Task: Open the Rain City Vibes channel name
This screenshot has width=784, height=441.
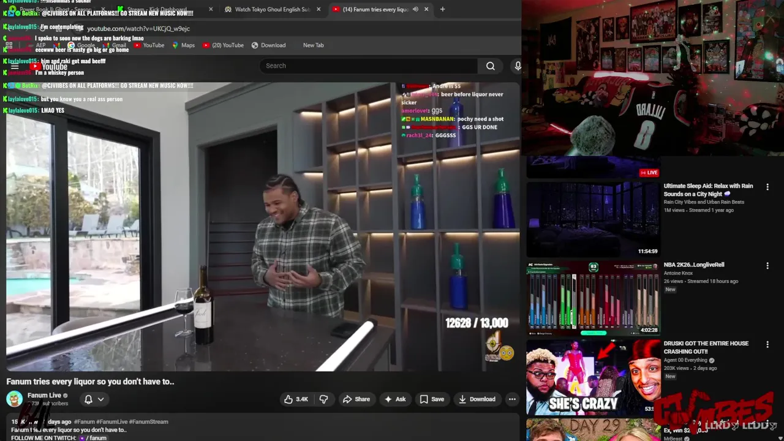Action: pyautogui.click(x=704, y=202)
